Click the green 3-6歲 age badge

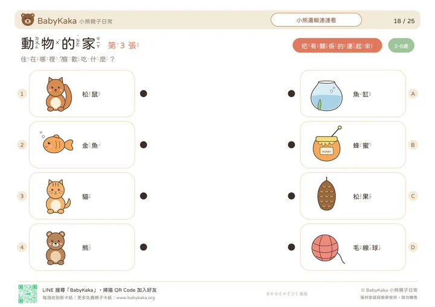(401, 46)
